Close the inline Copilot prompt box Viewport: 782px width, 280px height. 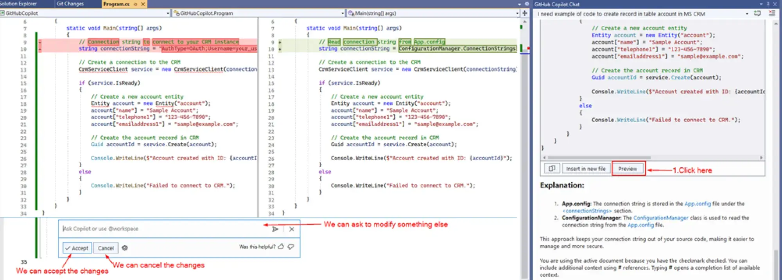[x=291, y=229]
